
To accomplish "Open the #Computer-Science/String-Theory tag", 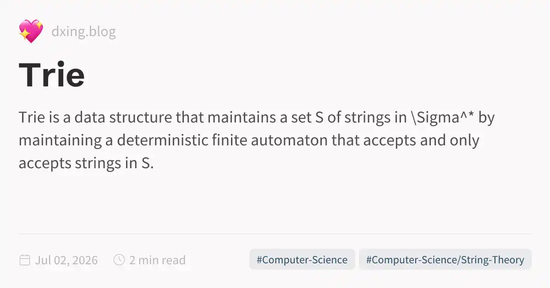I will point(445,260).
